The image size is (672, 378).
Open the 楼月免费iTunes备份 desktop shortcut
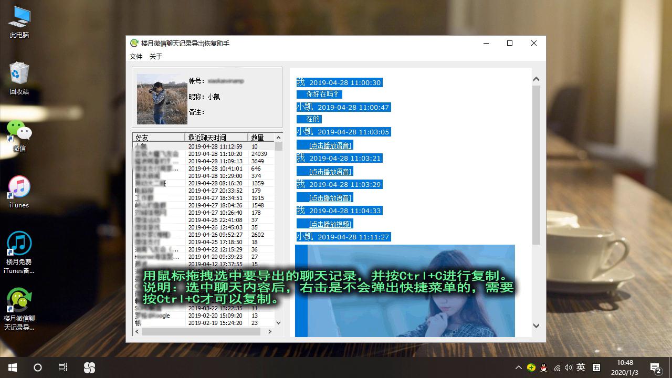19,247
